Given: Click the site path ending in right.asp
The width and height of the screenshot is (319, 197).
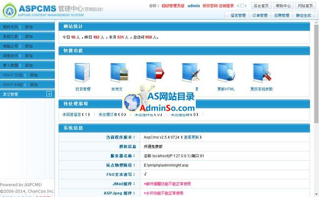Looking at the screenshot, I should click(166, 165).
